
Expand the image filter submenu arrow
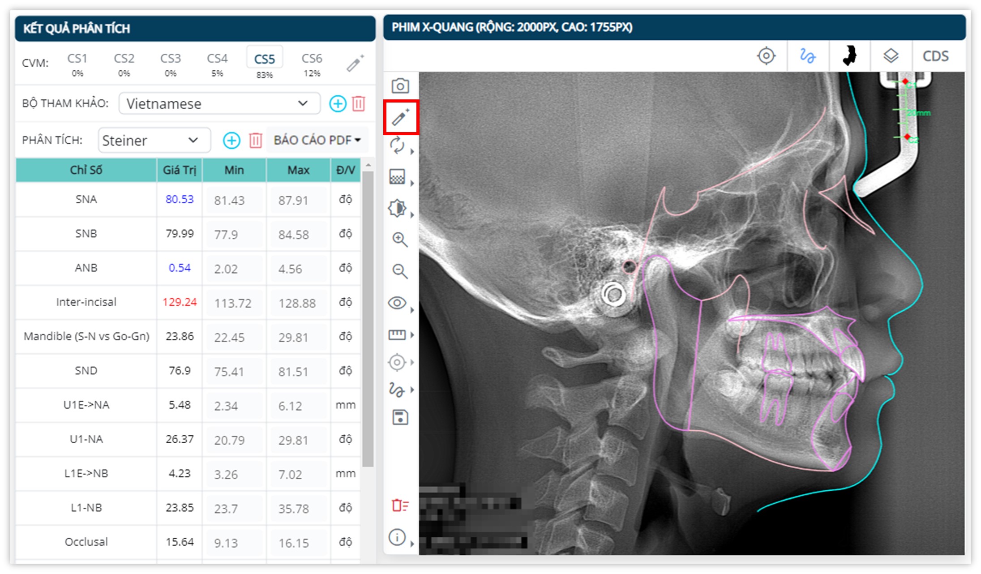tap(412, 183)
